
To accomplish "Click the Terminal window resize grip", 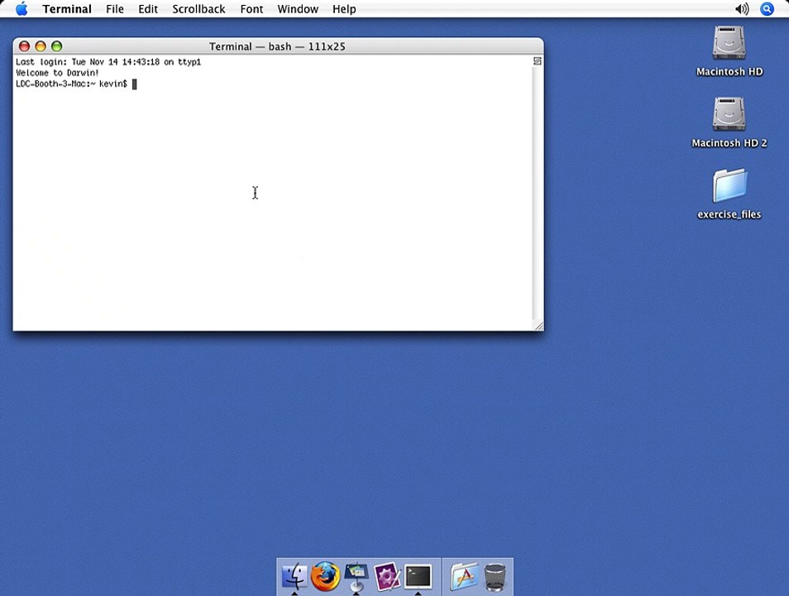I will tap(538, 326).
